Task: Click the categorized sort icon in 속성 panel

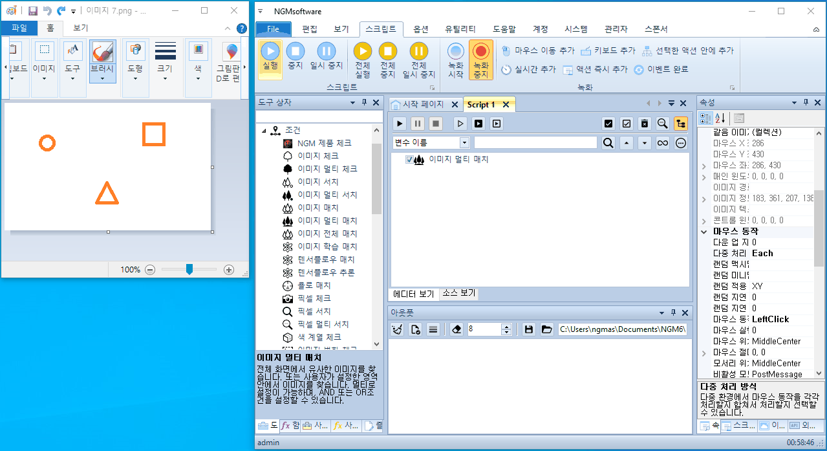Action: pyautogui.click(x=706, y=118)
